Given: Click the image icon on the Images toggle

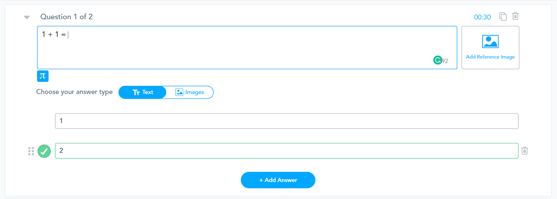Looking at the screenshot, I should (x=179, y=92).
